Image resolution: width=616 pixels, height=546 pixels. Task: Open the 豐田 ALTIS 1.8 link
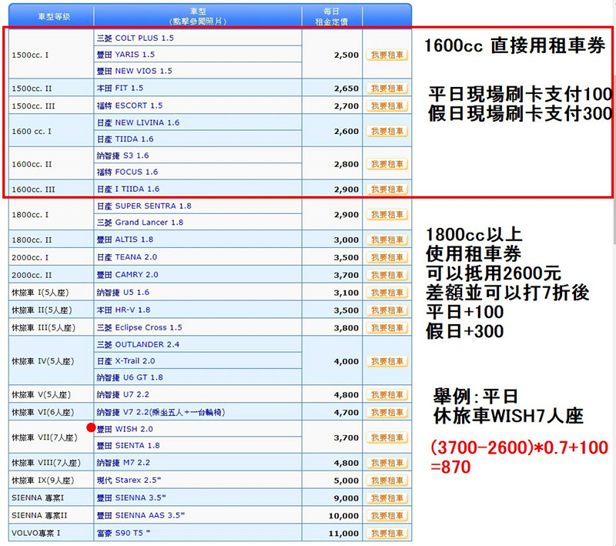pos(125,240)
